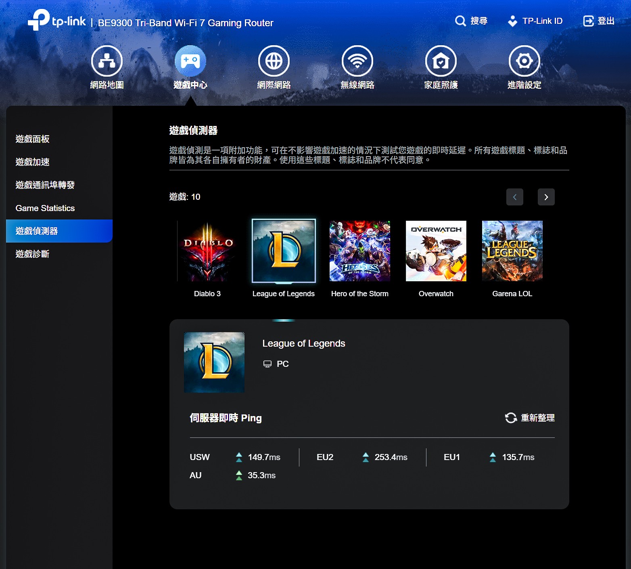Viewport: 631px width, 569px height.
Task: Choose the Hero of the Storm thumbnail
Action: 360,251
